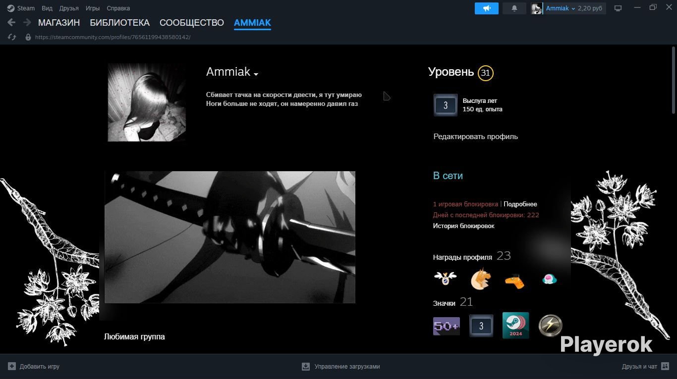Screen dimensions: 677x379
Task: Click the Любимая группа heading
Action: point(134,337)
